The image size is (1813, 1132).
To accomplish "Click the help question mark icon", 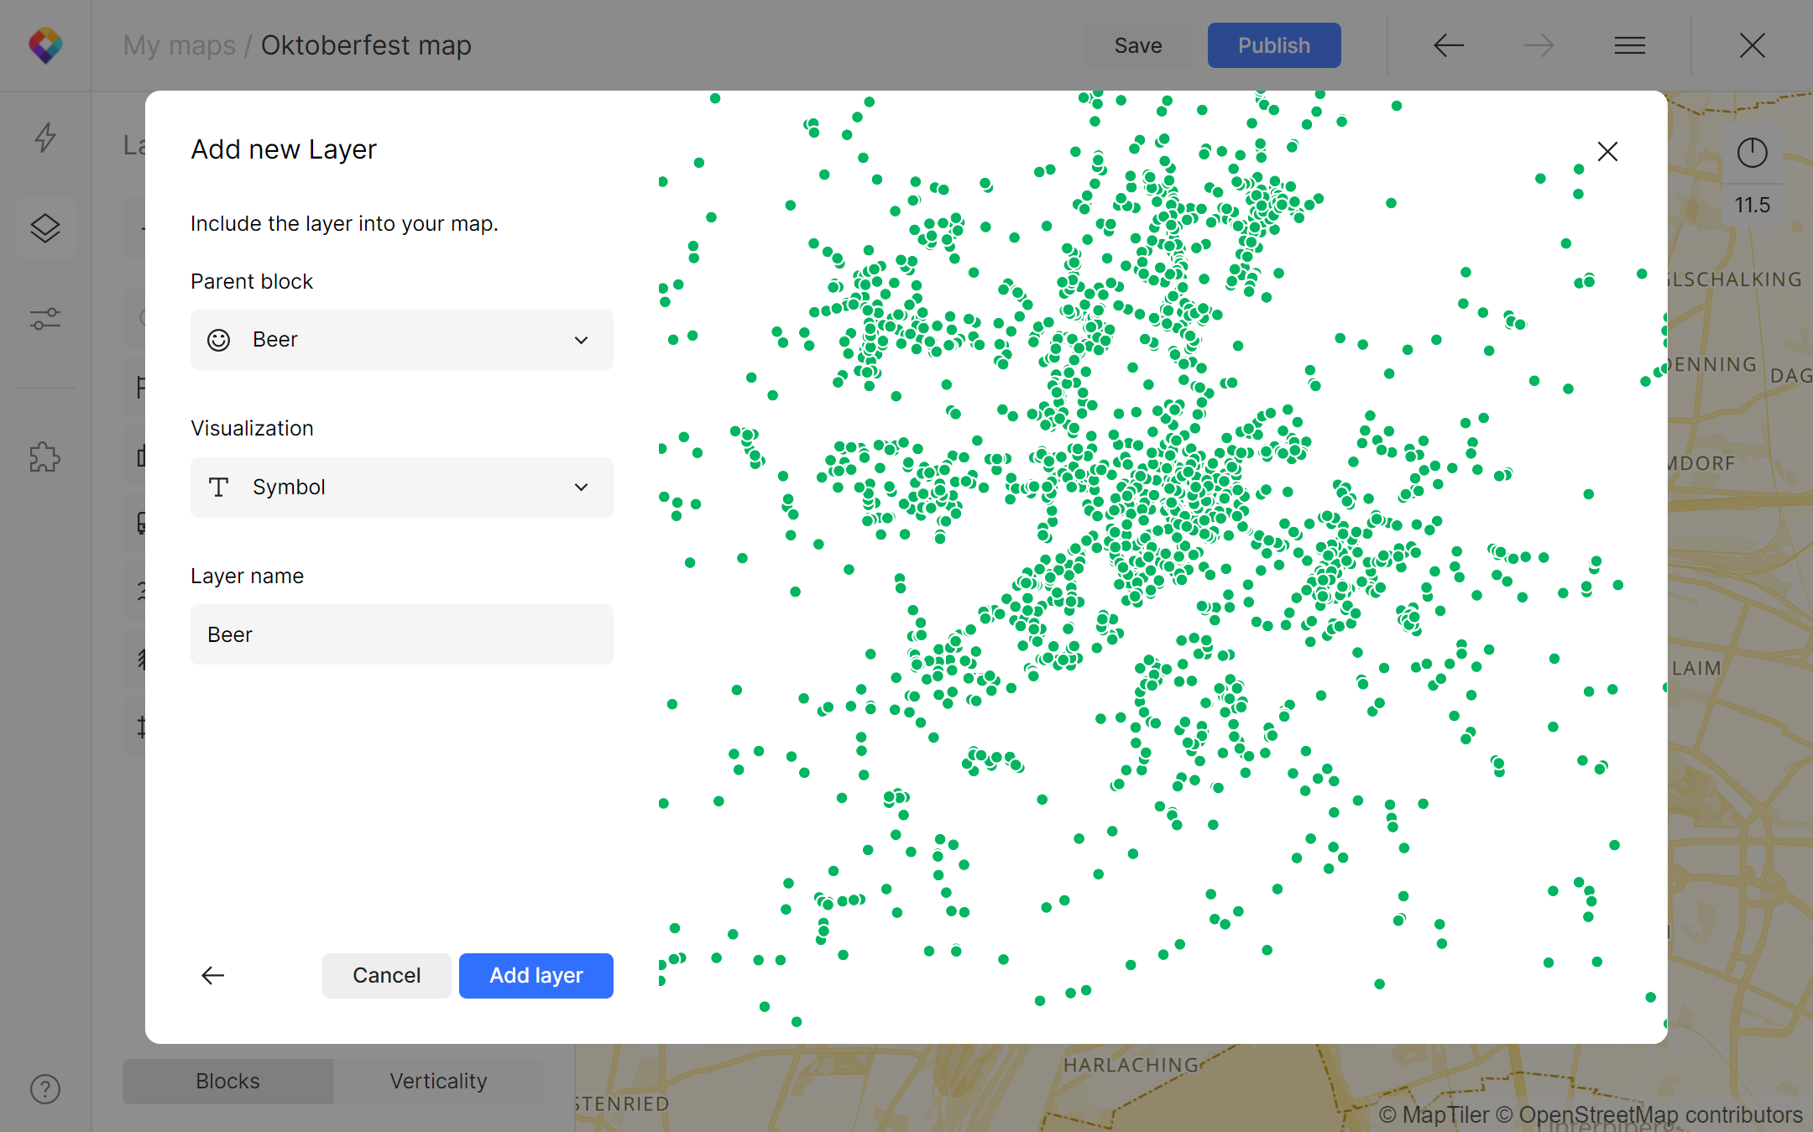I will pos(45,1089).
